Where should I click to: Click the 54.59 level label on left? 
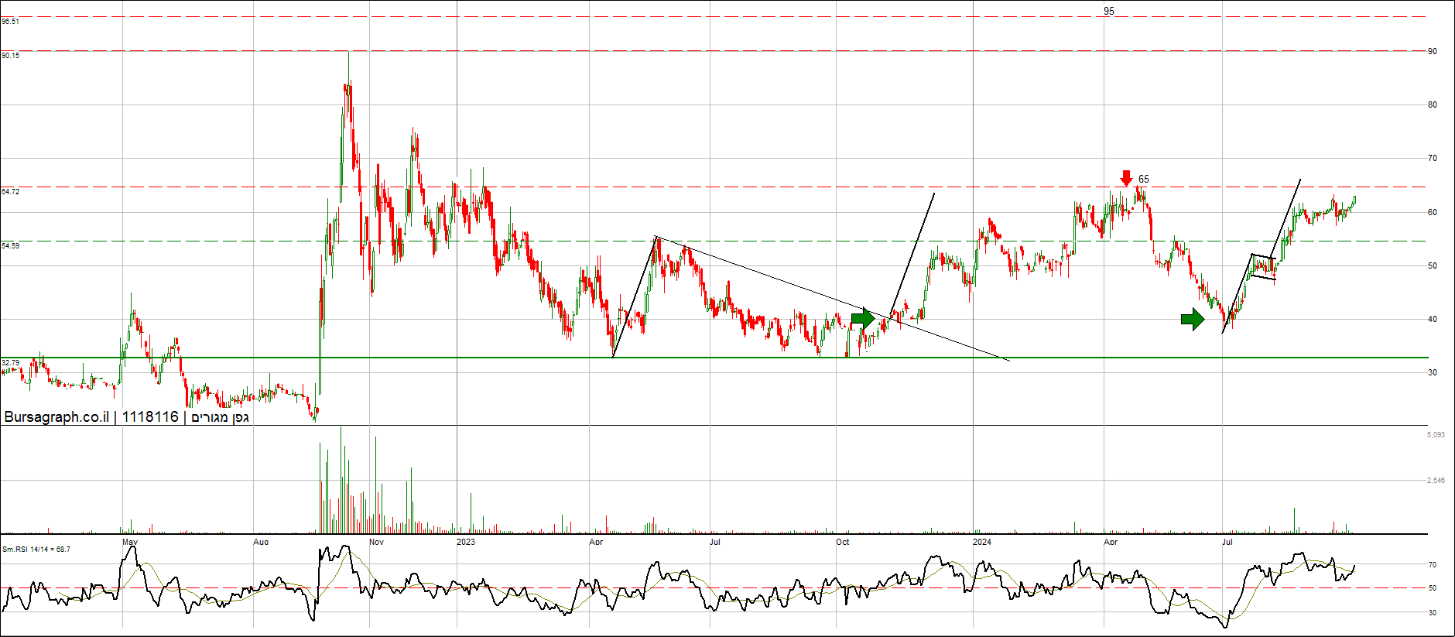[11, 245]
